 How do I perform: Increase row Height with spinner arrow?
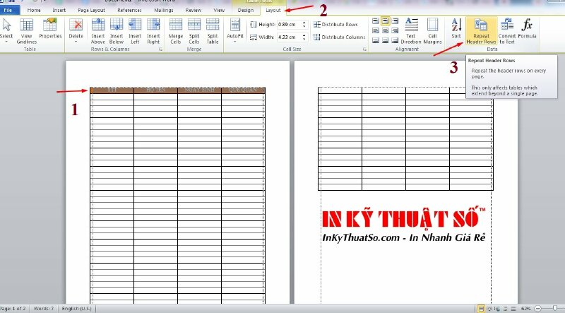point(304,23)
